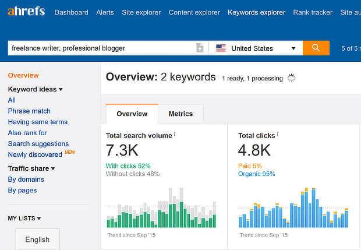Open the Newly discovered link
This screenshot has width=361, height=250.
pos(35,154)
